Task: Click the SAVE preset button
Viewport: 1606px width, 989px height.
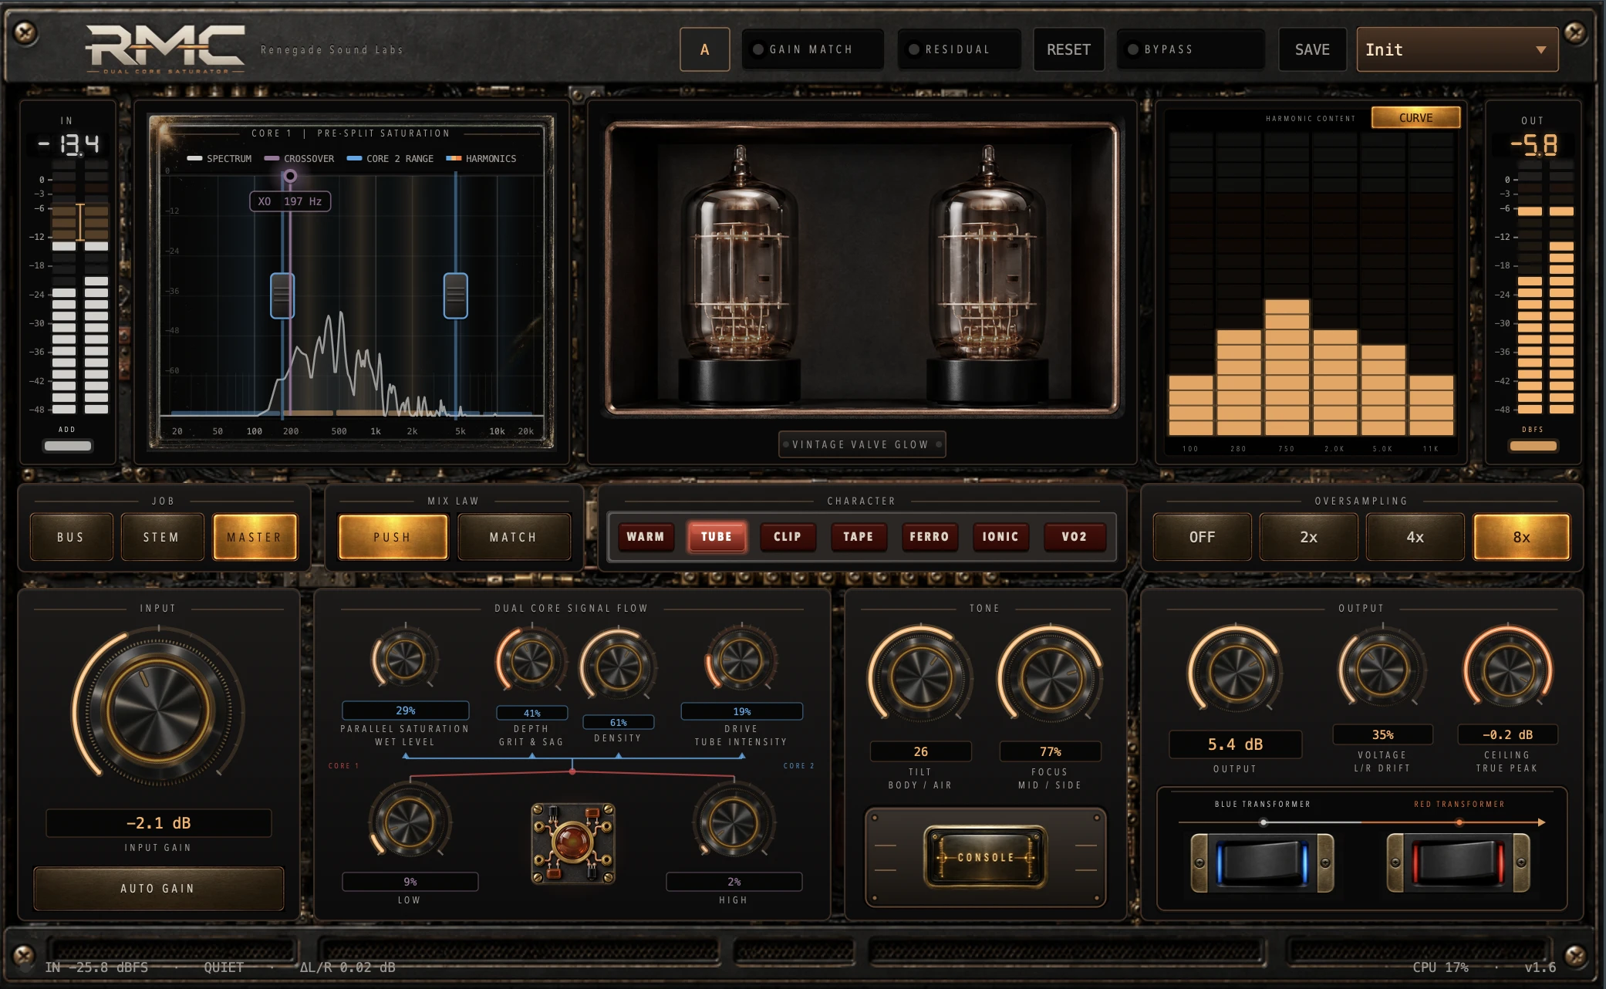Action: (1312, 49)
